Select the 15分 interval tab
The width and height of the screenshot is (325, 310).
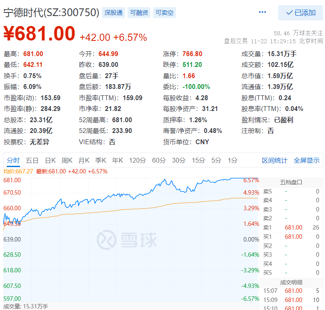[198, 161]
